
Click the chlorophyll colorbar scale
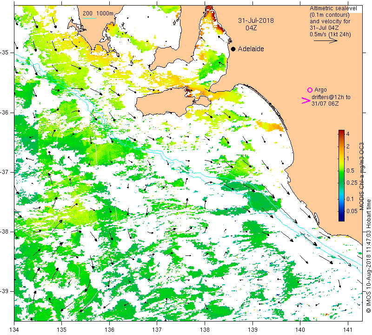click(341, 175)
